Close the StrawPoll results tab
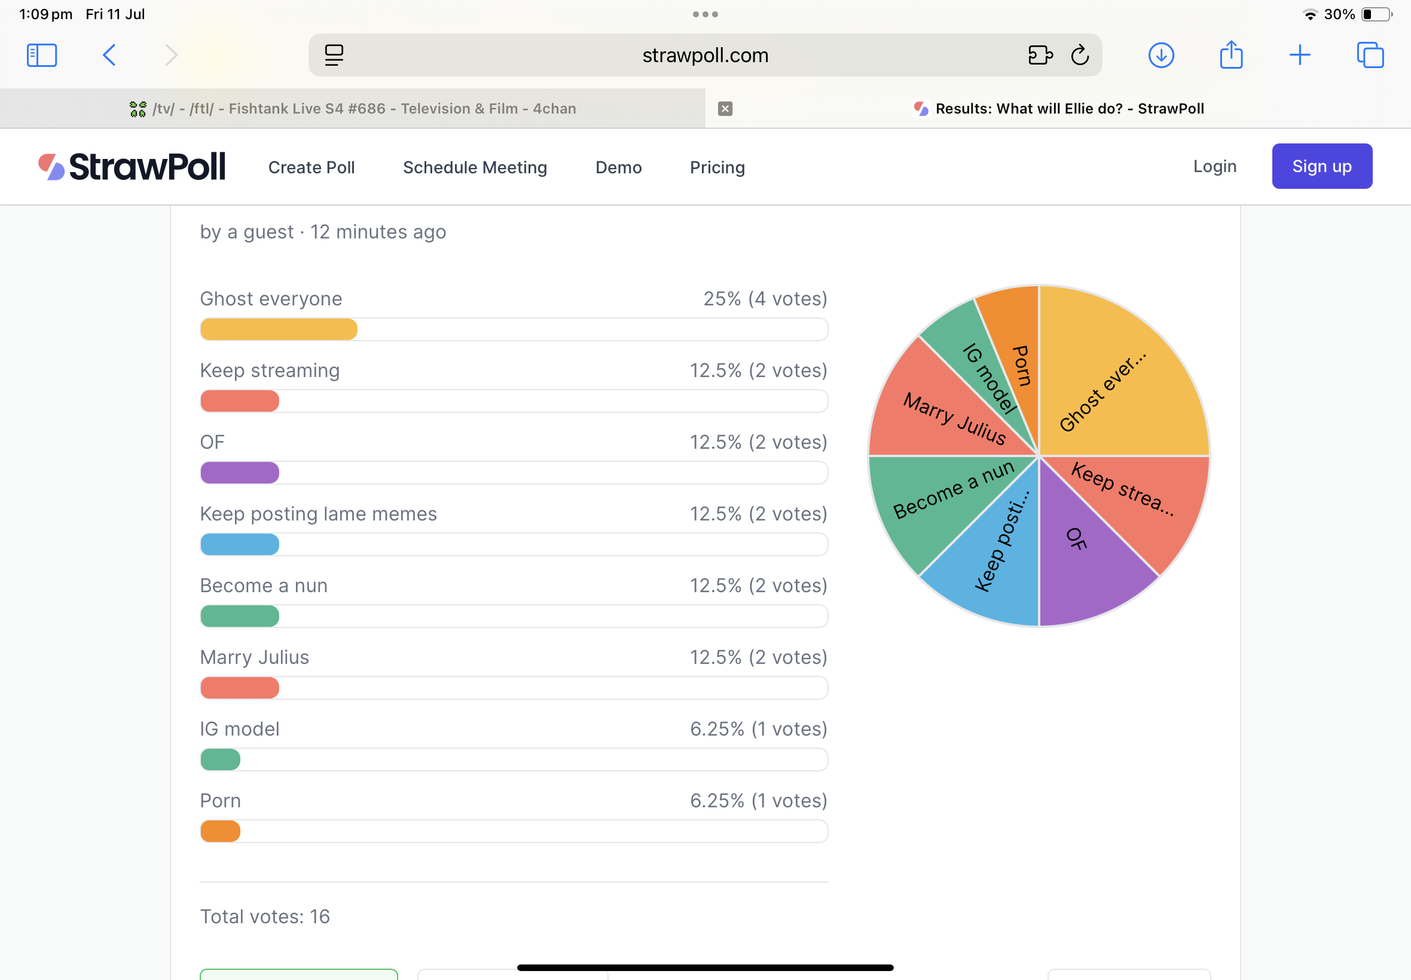The height and width of the screenshot is (980, 1411). tap(725, 109)
